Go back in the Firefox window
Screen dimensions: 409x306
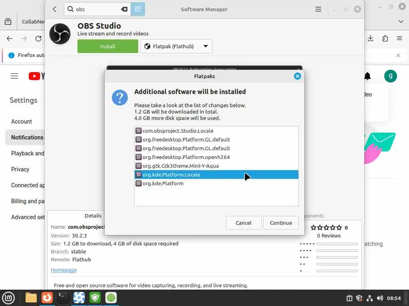click(10, 39)
